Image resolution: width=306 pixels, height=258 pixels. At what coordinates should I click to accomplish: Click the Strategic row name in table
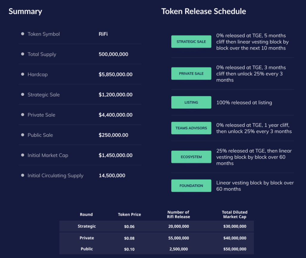[87, 226]
